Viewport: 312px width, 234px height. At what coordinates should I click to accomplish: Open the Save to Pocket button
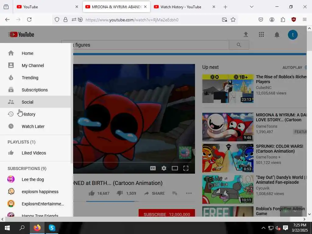[261, 19]
